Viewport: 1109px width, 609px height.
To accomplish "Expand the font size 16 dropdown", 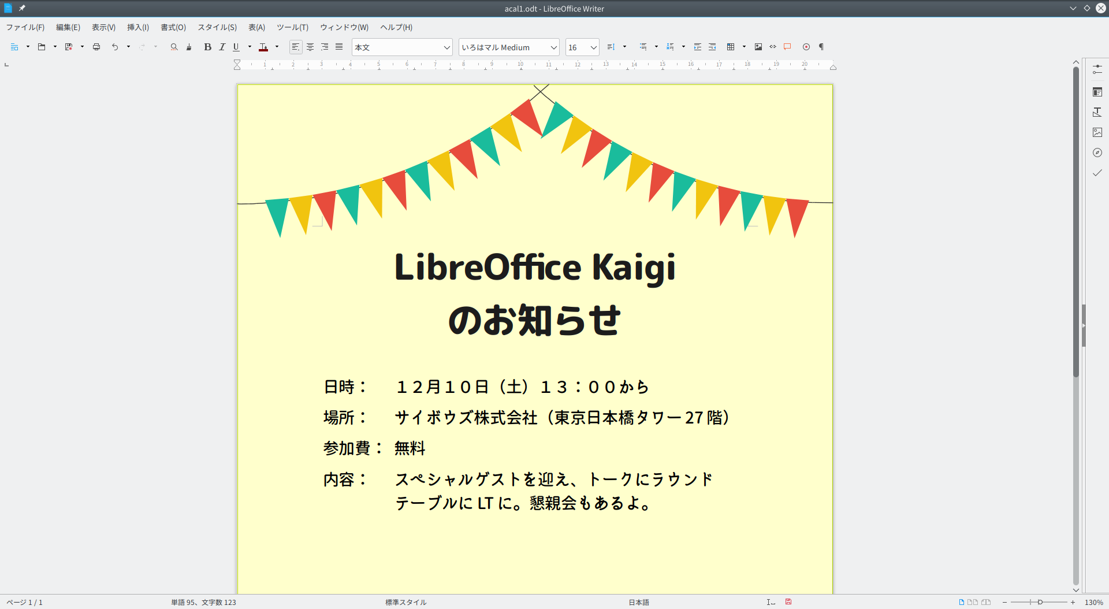I will (593, 47).
